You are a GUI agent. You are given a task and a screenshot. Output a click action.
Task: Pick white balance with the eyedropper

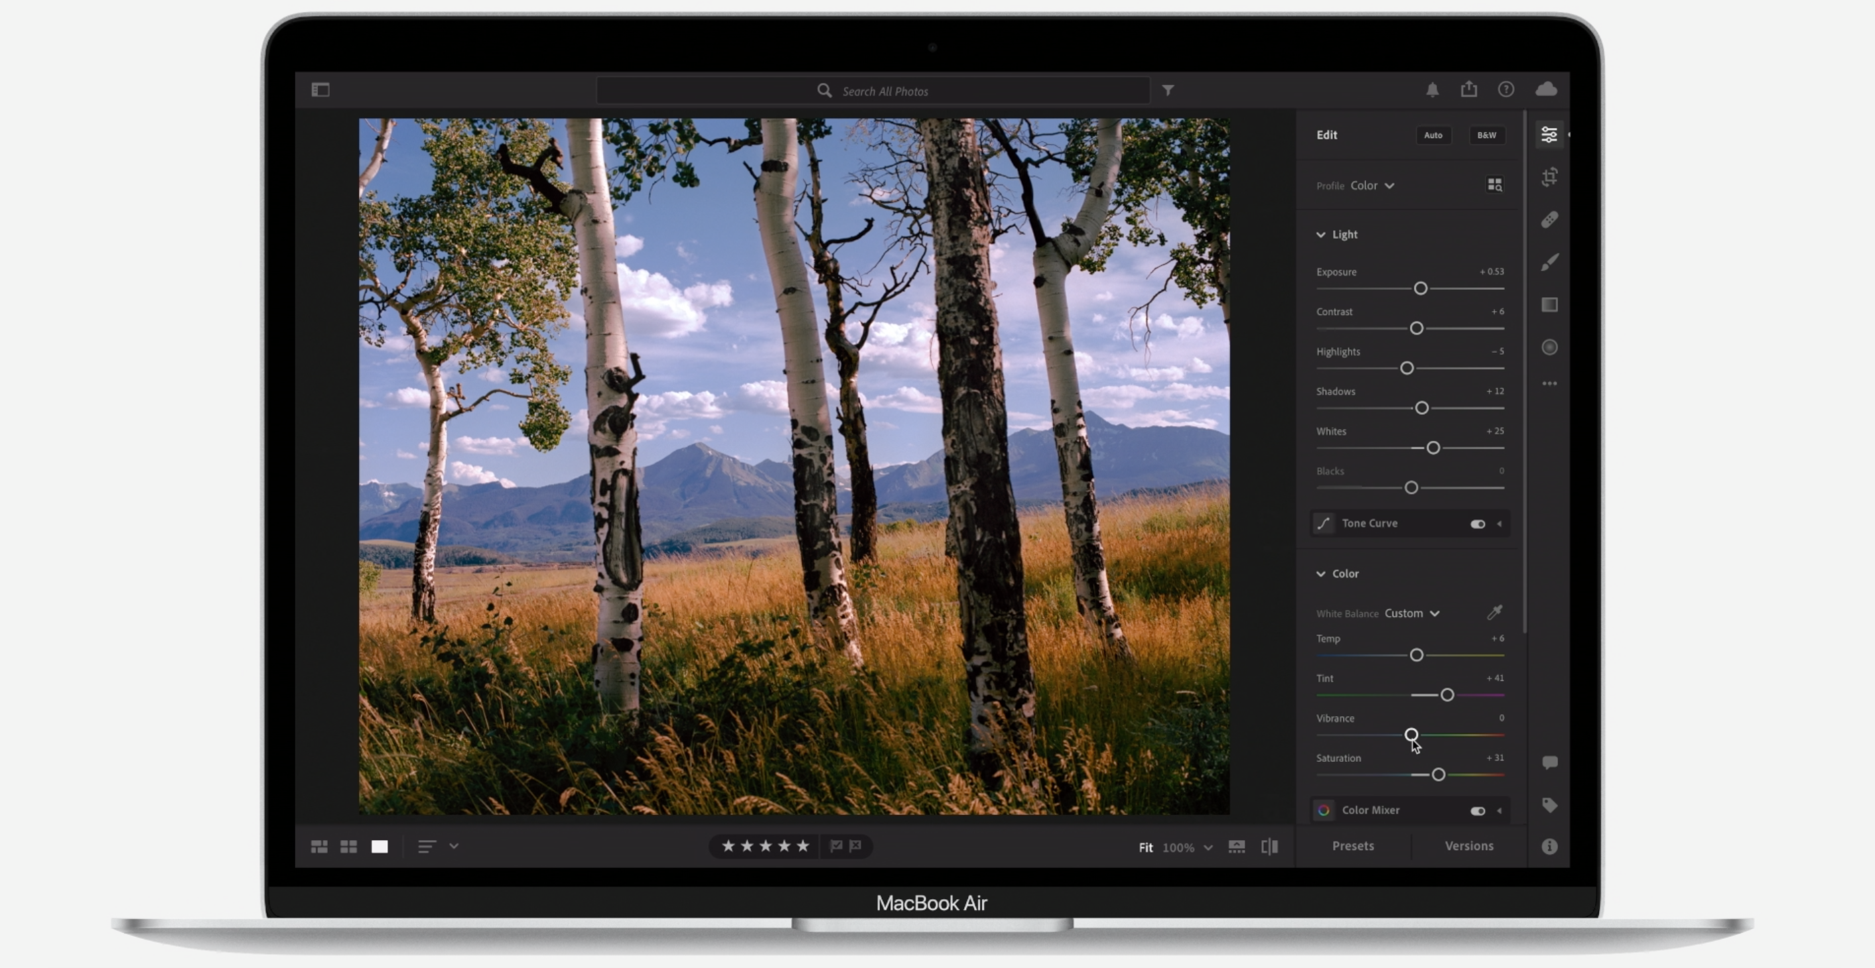(1494, 613)
